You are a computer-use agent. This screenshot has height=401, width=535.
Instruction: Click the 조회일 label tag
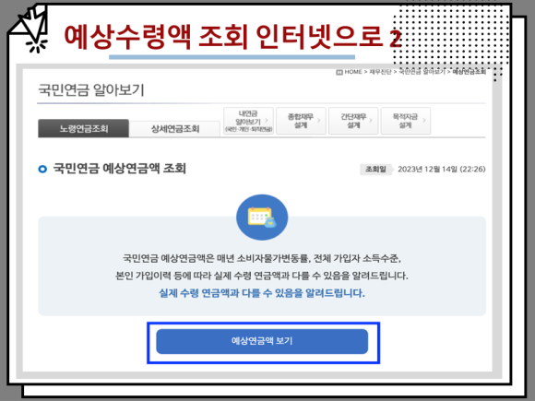375,169
